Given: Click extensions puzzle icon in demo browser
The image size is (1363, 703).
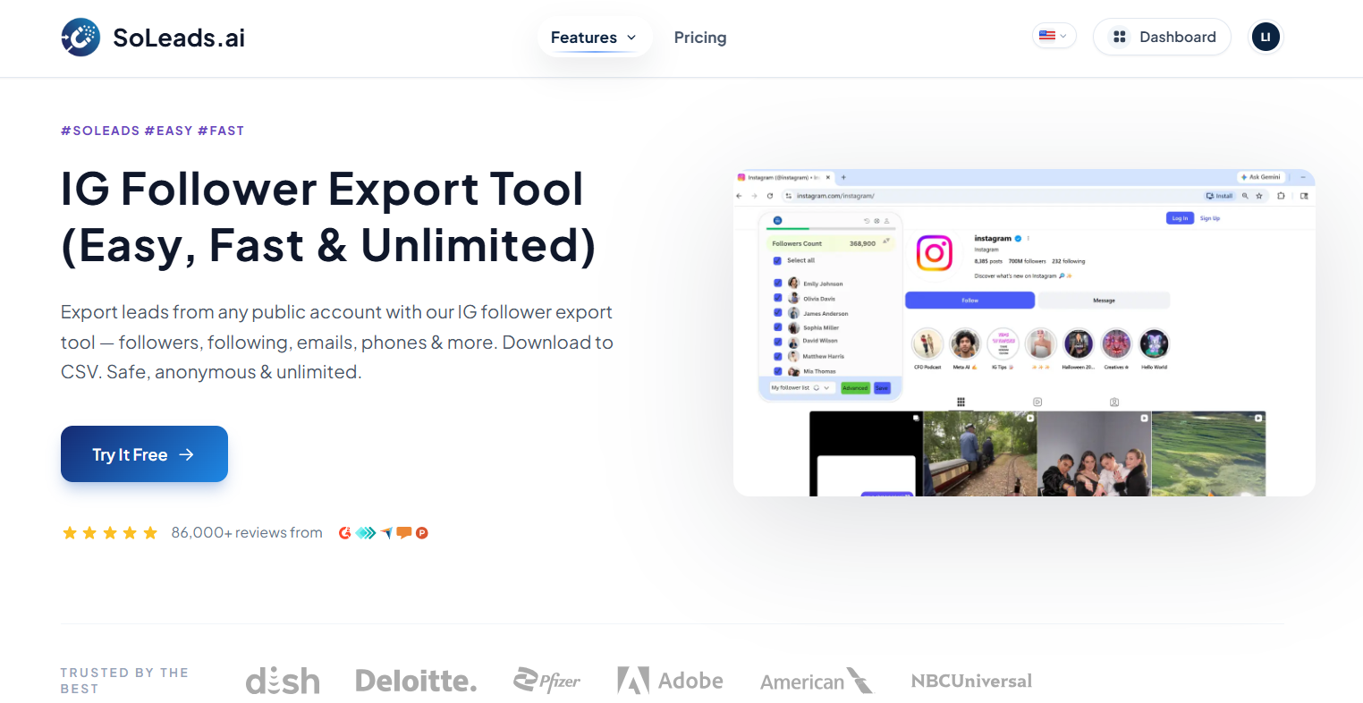Looking at the screenshot, I should pyautogui.click(x=1281, y=196).
